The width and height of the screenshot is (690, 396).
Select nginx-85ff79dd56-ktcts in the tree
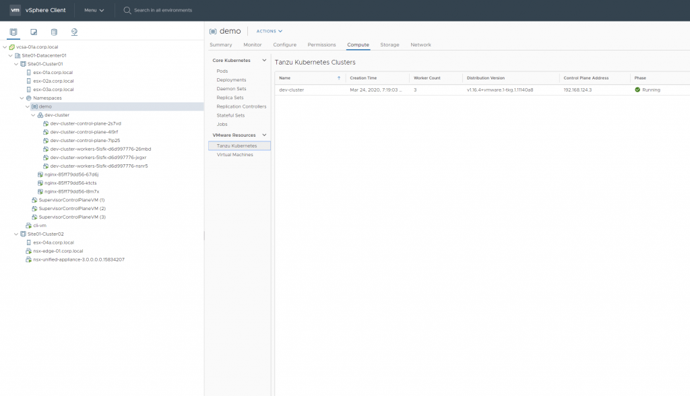pyautogui.click(x=70, y=183)
